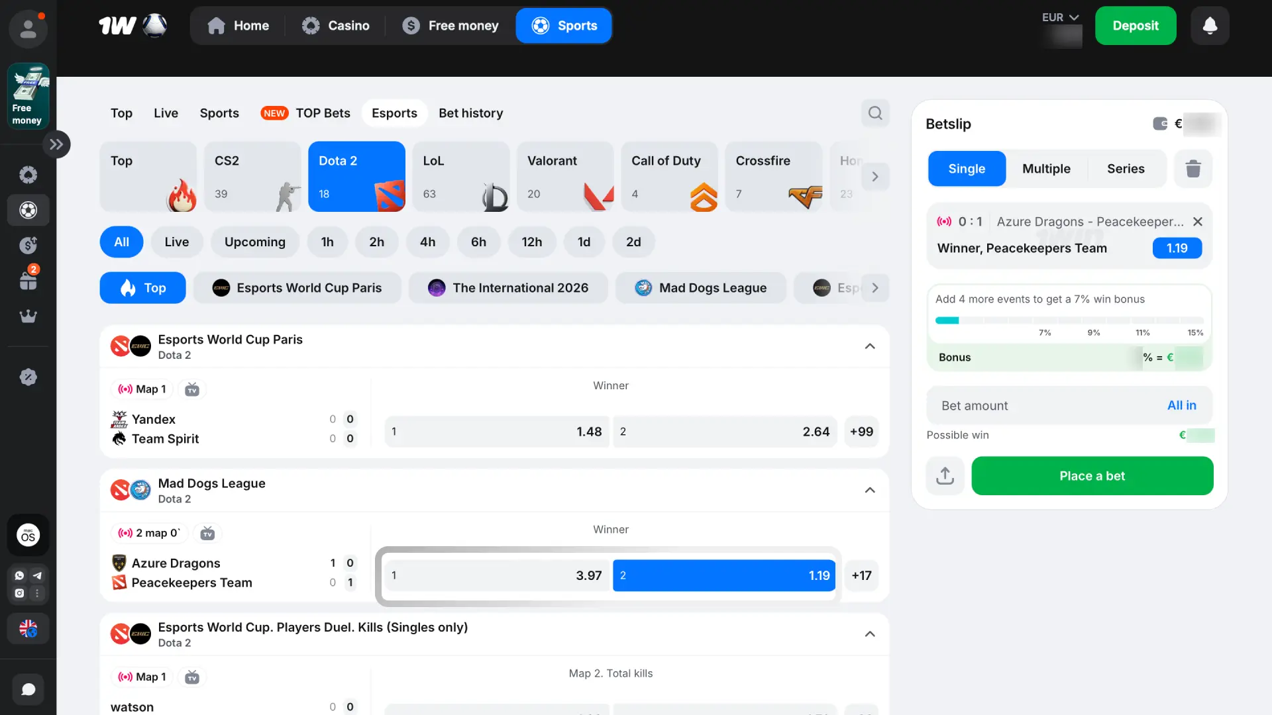This screenshot has height=715, width=1272.
Task: Collapse Players Duel Kills section
Action: (x=870, y=634)
